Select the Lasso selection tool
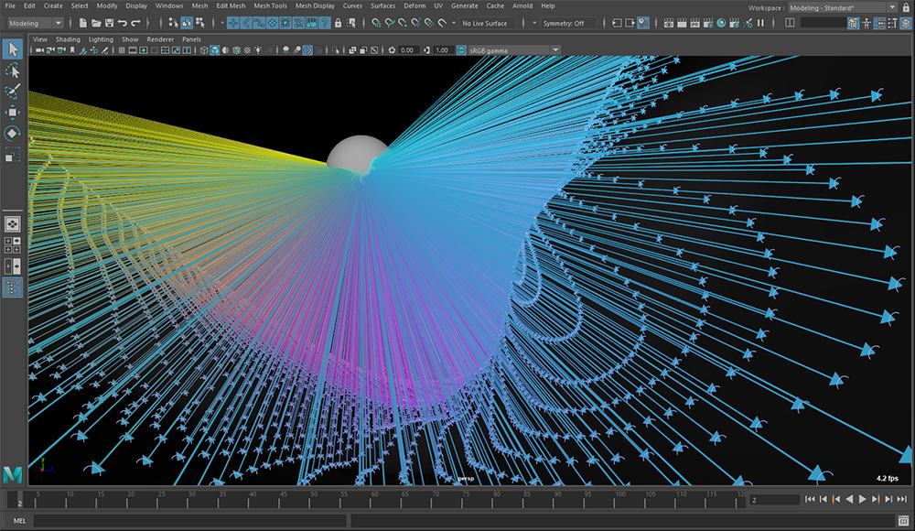This screenshot has width=915, height=531. coord(13,70)
